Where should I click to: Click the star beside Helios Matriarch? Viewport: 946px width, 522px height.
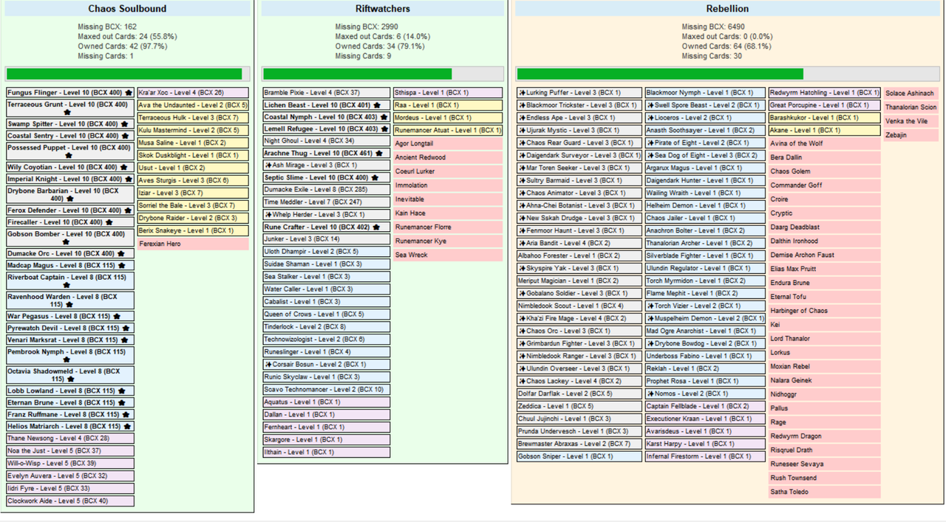click(127, 427)
